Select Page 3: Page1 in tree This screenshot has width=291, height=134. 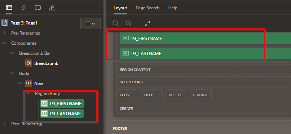click(x=24, y=23)
